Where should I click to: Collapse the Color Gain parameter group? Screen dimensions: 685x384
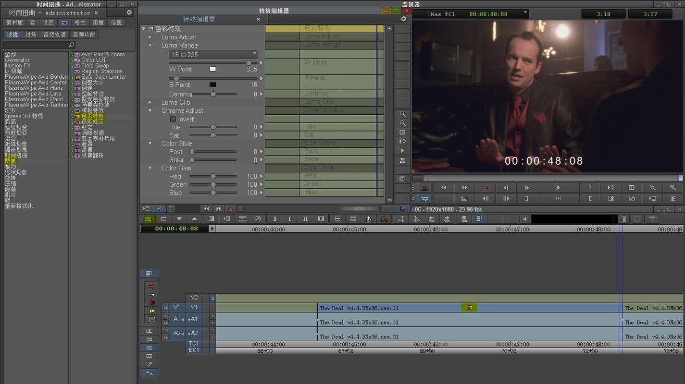click(x=150, y=168)
